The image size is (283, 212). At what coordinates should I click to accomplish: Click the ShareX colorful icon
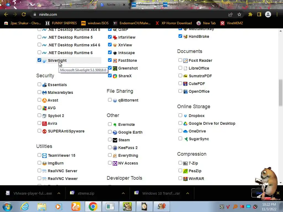(115, 76)
